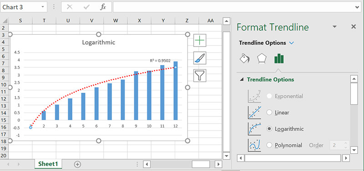Open the Chart Elements plus button
364x171 pixels.
point(200,40)
